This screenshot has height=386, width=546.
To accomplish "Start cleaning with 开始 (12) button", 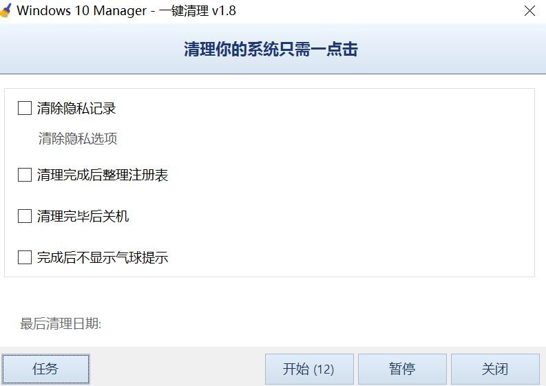I will (x=309, y=369).
